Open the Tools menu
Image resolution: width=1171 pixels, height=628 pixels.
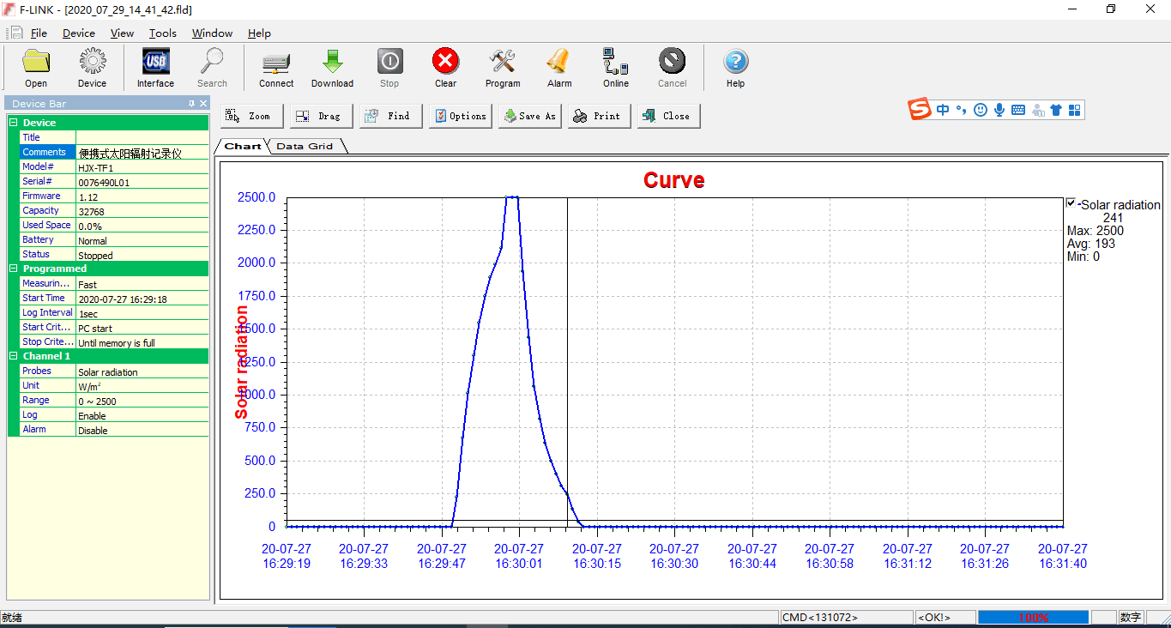[162, 33]
